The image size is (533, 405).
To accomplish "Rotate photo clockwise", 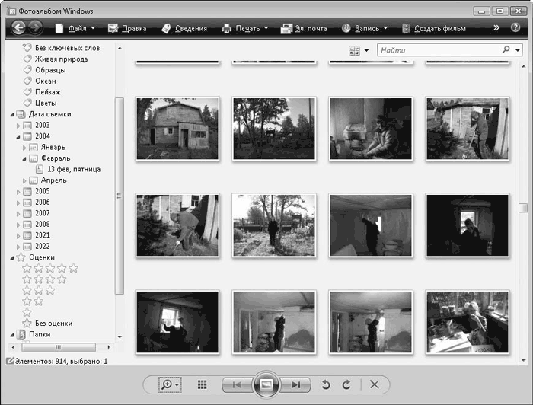I will [x=346, y=384].
